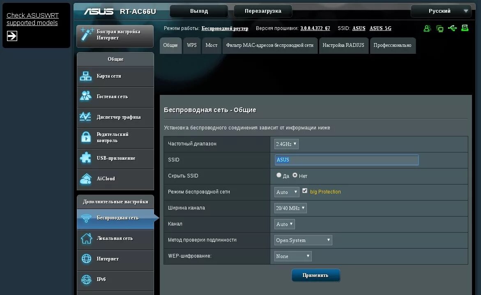Click the ASUS logo
This screenshot has height=295, width=481.
point(99,12)
